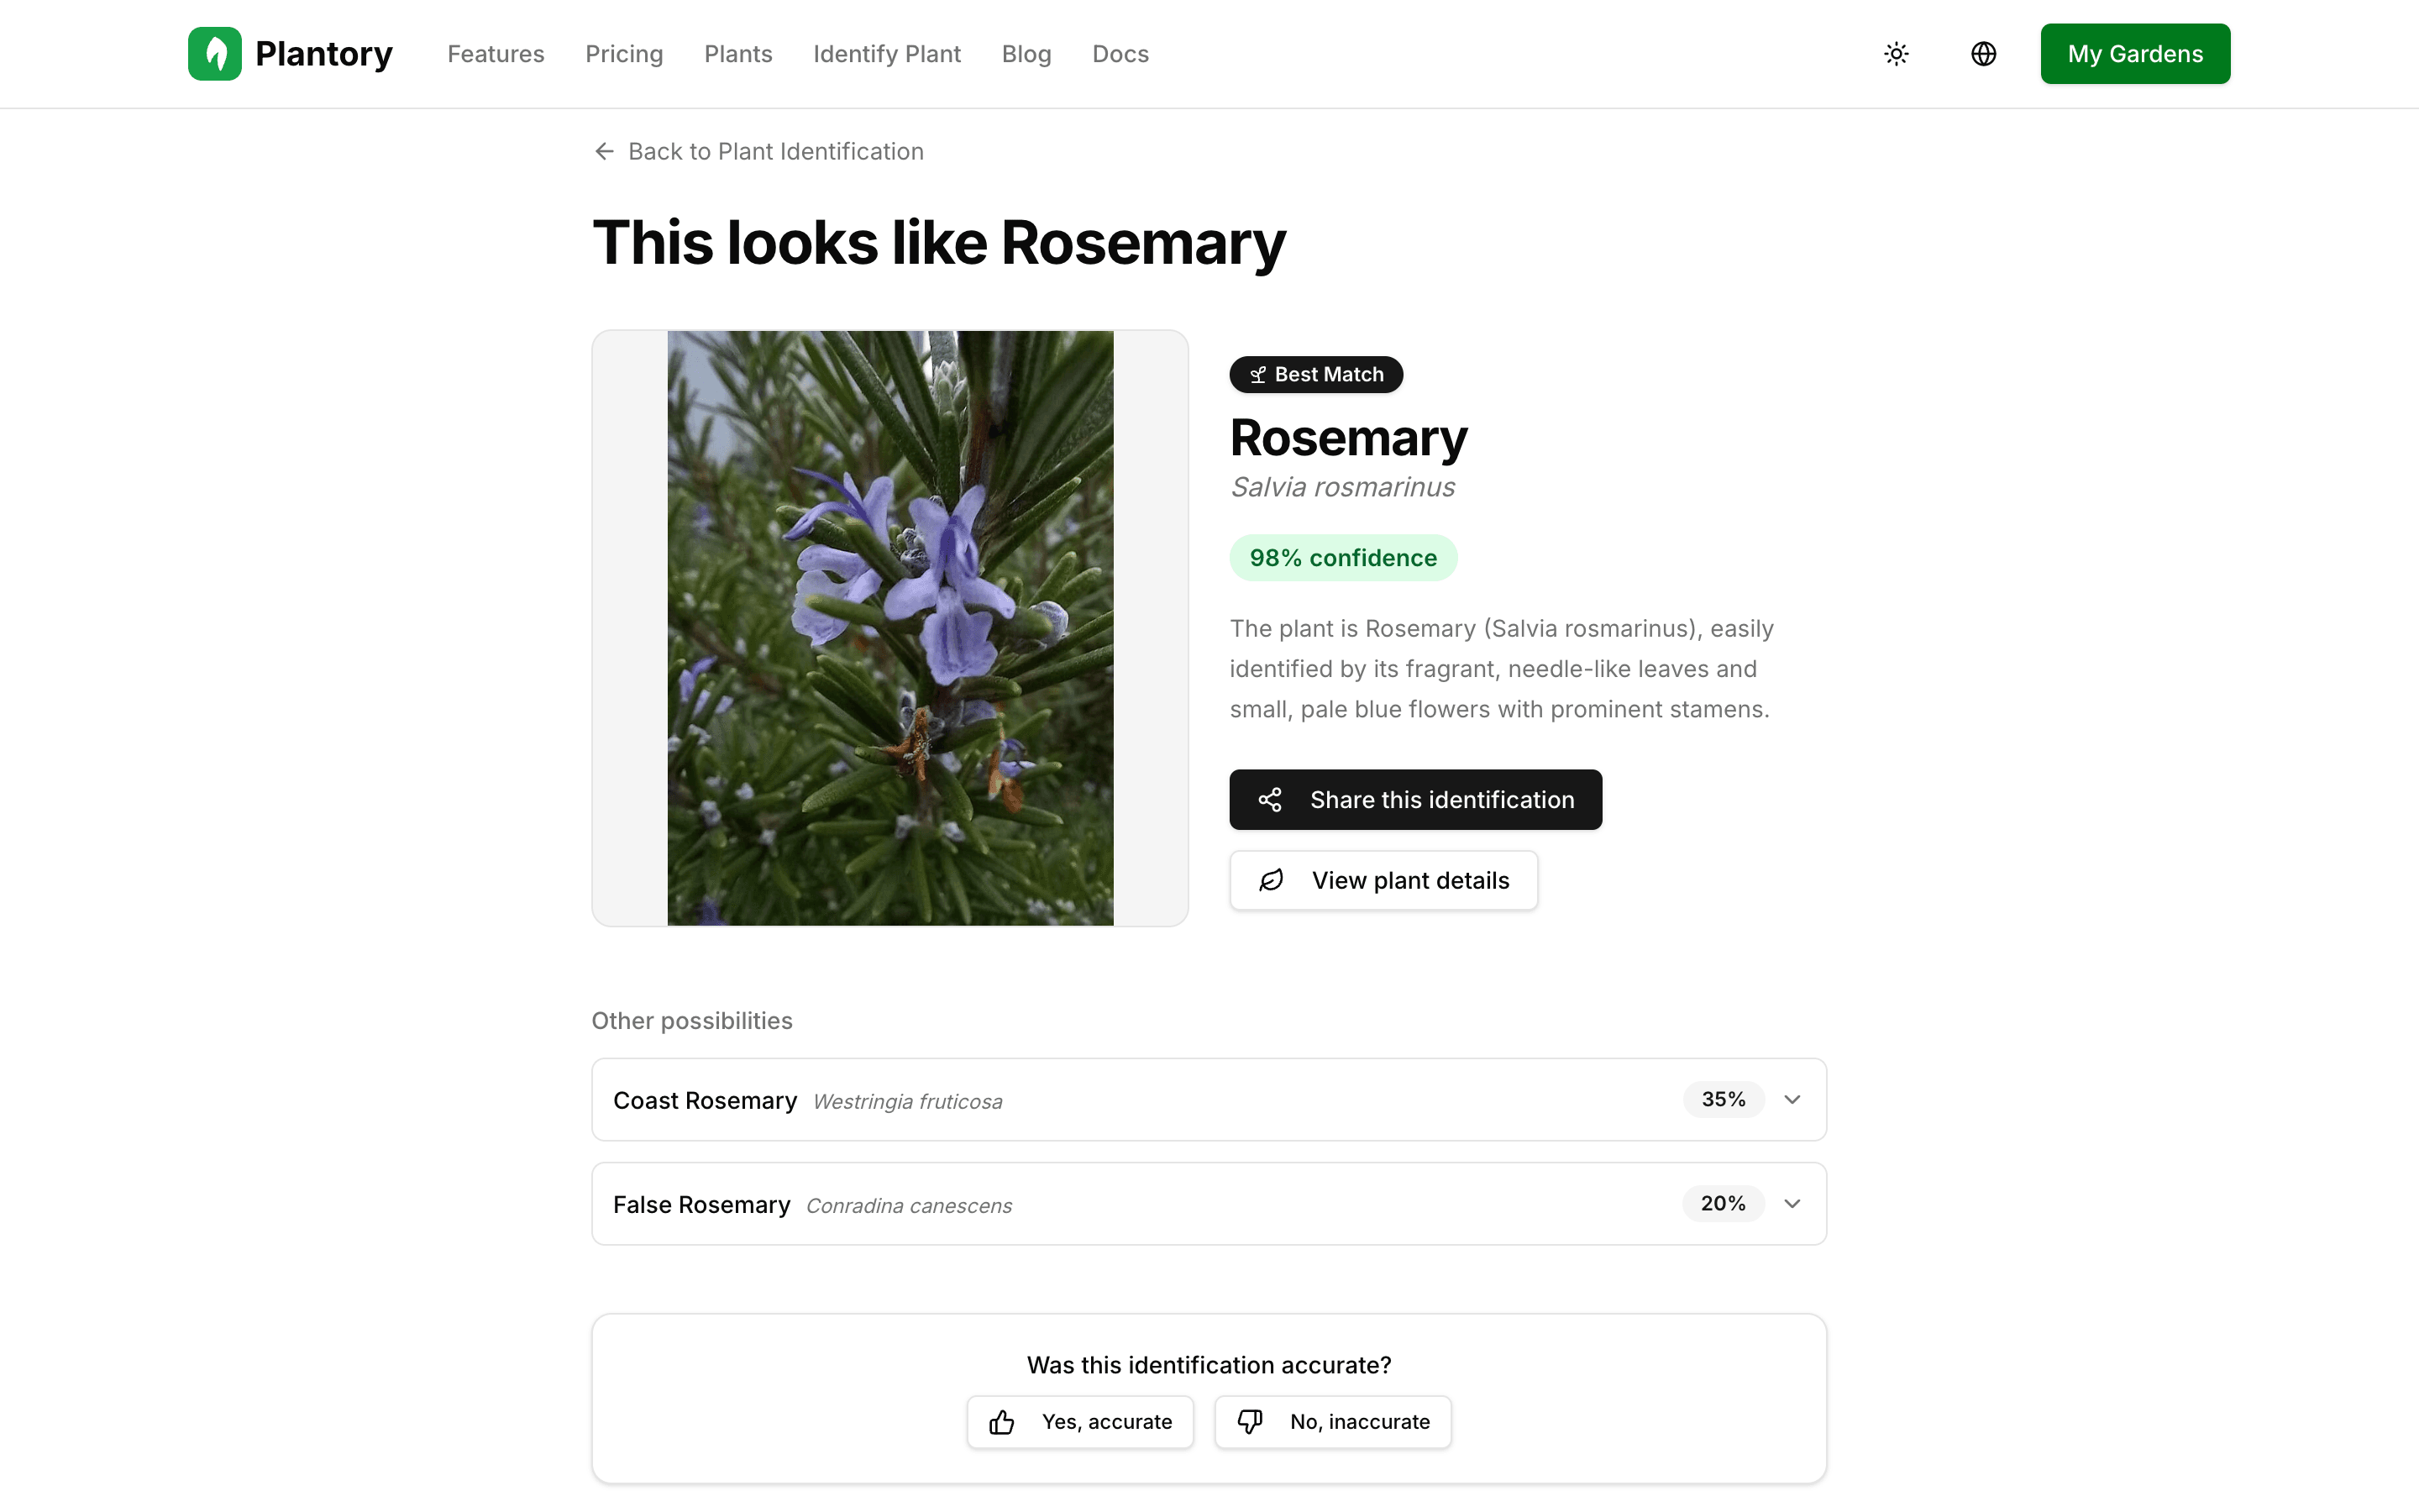2419x1512 pixels.
Task: Toggle the light/dark theme sun icon
Action: 1897,54
